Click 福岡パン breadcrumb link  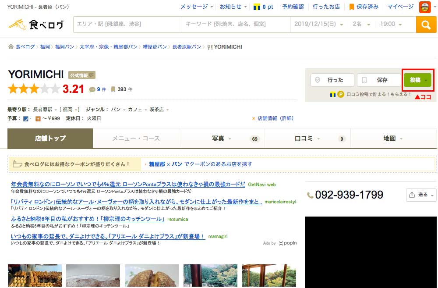pyautogui.click(x=64, y=47)
